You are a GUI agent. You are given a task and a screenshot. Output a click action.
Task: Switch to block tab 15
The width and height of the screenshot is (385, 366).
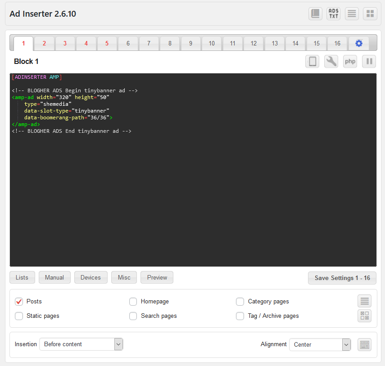click(317, 44)
